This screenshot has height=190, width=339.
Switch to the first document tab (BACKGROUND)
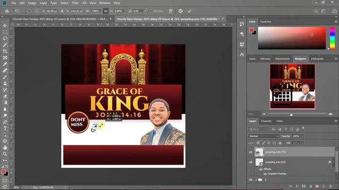pos(60,19)
